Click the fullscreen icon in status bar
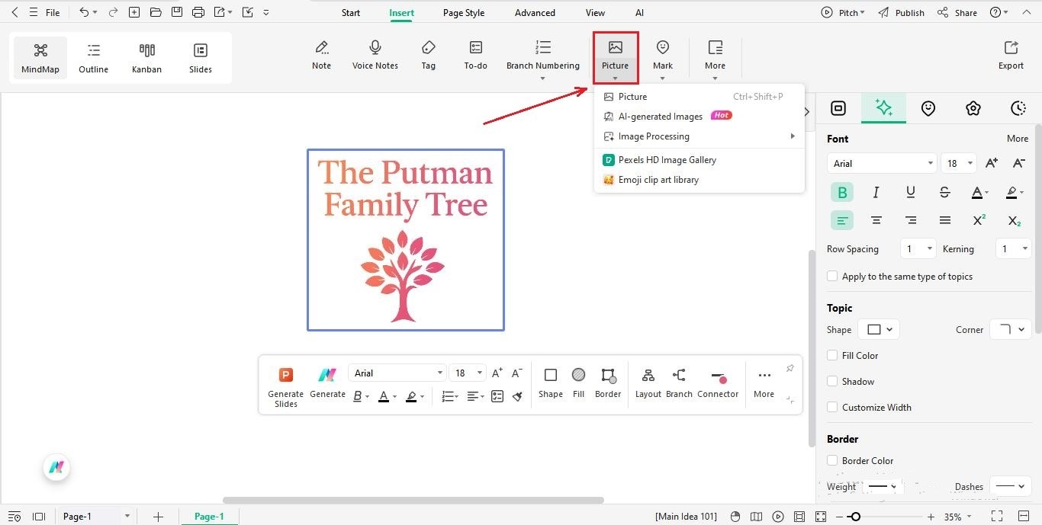Viewport: 1042px width, 525px height. click(996, 517)
